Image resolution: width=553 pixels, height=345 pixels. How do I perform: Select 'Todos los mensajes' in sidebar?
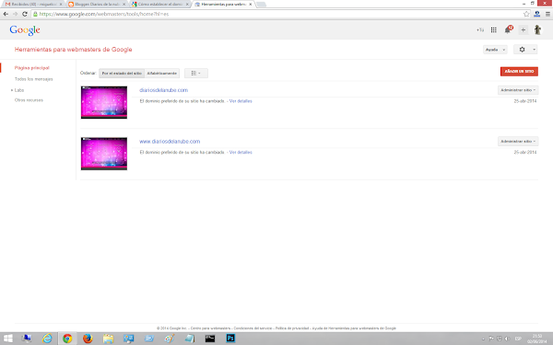coord(34,79)
